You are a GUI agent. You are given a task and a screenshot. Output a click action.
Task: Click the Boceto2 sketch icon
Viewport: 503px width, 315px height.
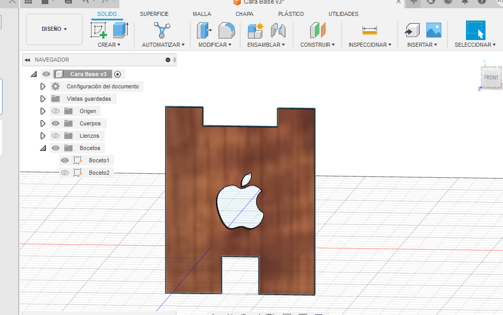pos(78,173)
